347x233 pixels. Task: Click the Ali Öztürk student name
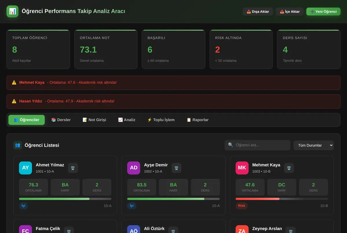click(154, 229)
